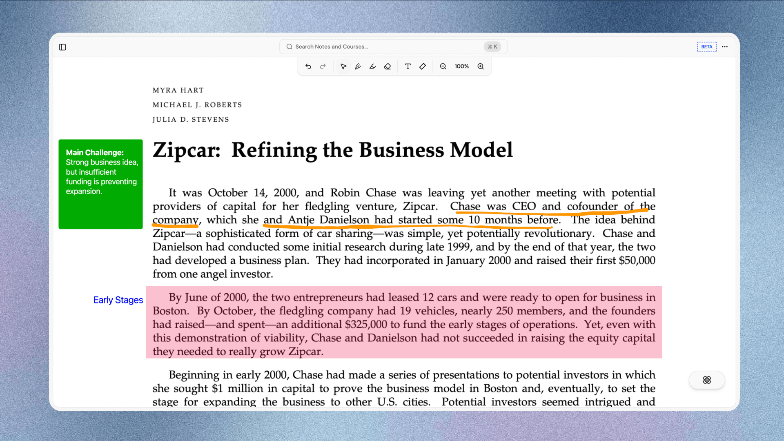Screen dimensions: 784x441
Task: Click the text 'from one angel investor.'
Action: [x=213, y=274]
